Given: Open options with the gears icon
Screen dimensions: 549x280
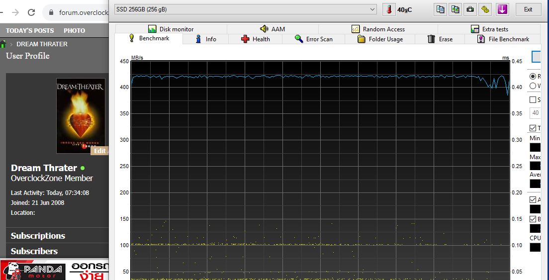Looking at the screenshot, I should pos(485,9).
